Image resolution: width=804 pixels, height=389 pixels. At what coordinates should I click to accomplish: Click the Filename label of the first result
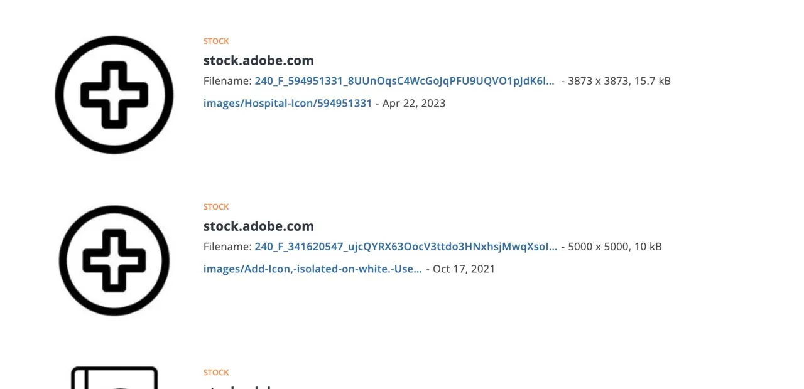227,81
